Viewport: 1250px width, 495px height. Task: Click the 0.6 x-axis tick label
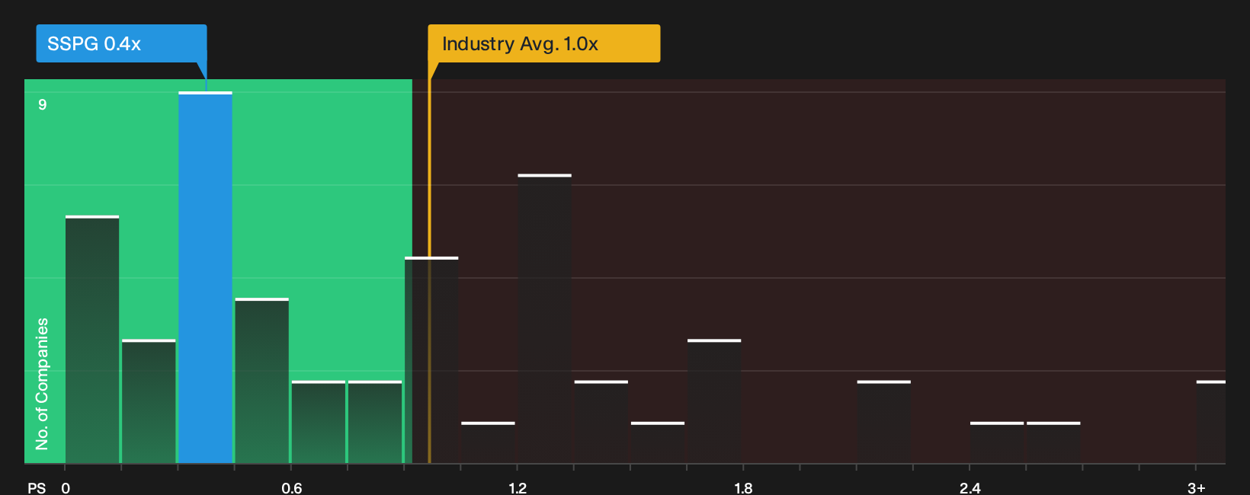(292, 487)
